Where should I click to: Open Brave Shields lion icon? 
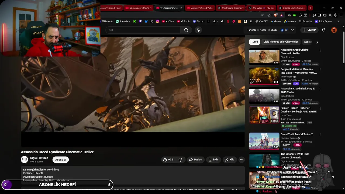tap(275, 15)
